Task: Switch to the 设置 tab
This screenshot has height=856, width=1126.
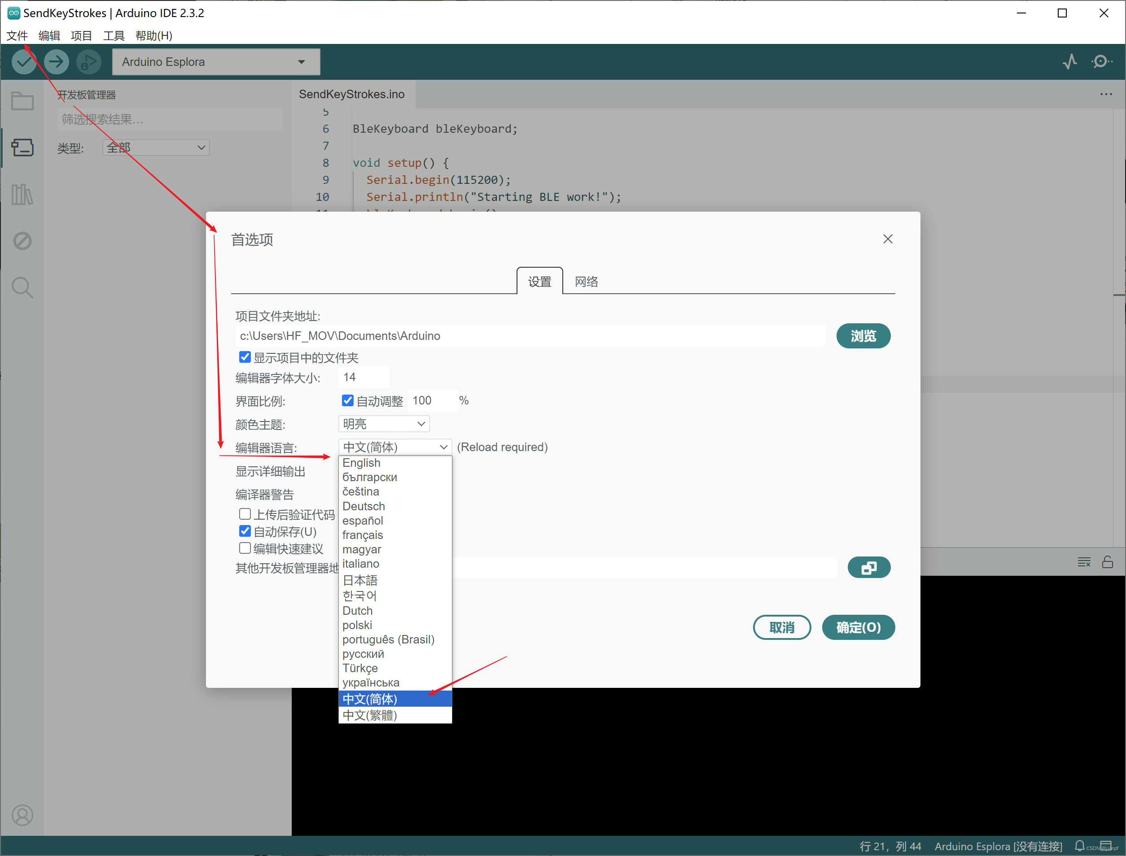Action: [x=539, y=282]
